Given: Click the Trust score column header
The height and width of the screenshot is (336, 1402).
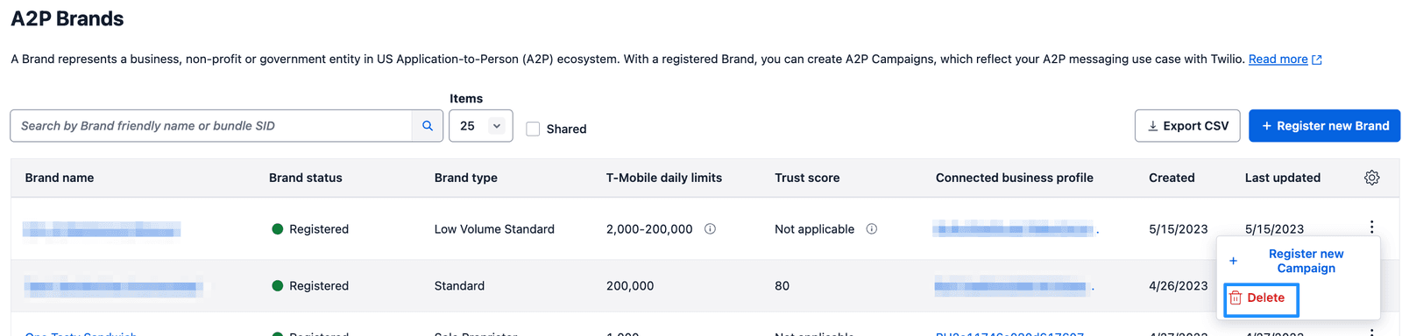Looking at the screenshot, I should (x=807, y=178).
